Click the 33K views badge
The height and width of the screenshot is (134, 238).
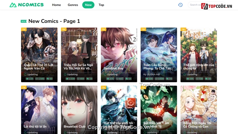(x=149, y=79)
